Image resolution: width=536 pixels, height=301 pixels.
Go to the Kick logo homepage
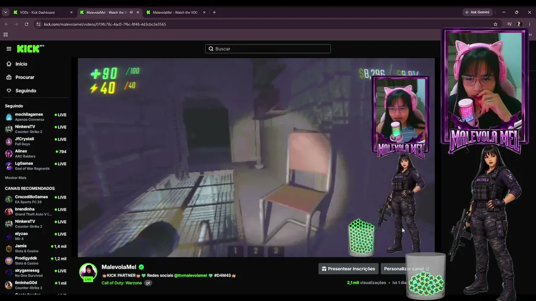tap(31, 49)
